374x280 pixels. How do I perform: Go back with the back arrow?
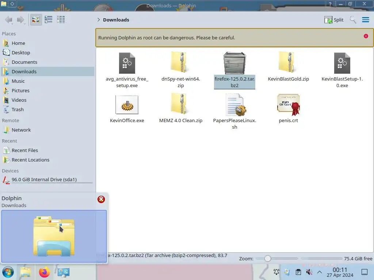click(9, 20)
